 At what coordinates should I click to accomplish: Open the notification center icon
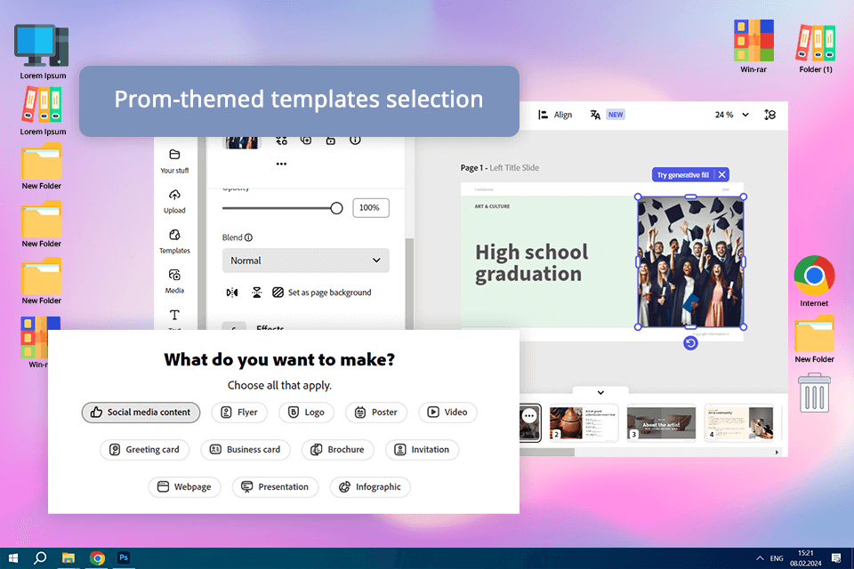pyautogui.click(x=836, y=558)
